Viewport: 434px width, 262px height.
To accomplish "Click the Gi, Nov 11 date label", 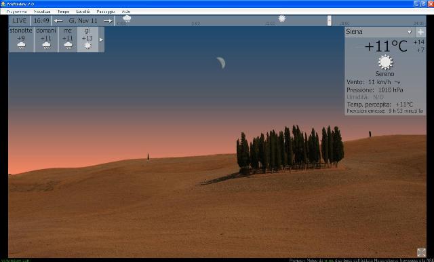I will (x=83, y=21).
